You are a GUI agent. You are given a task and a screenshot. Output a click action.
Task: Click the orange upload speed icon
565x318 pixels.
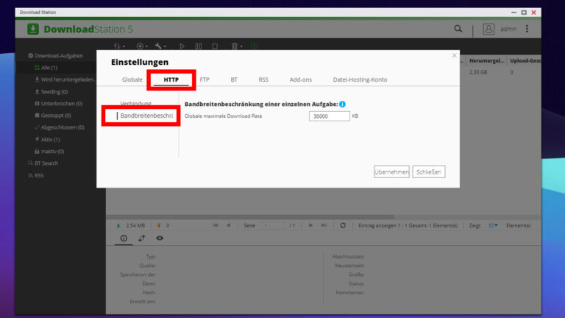tap(159, 226)
